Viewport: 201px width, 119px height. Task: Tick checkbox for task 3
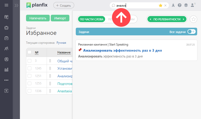[x=30, y=61]
